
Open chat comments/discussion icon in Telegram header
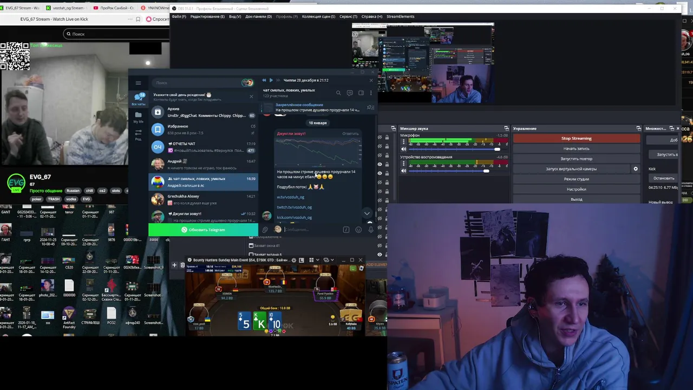pos(350,93)
